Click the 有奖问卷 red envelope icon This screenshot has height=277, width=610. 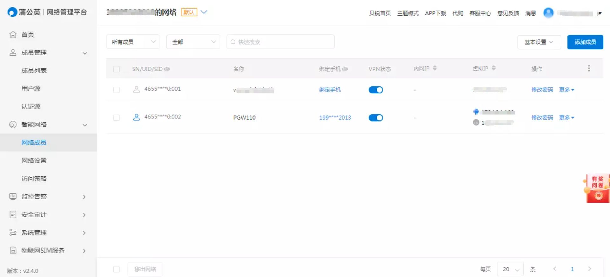597,188
